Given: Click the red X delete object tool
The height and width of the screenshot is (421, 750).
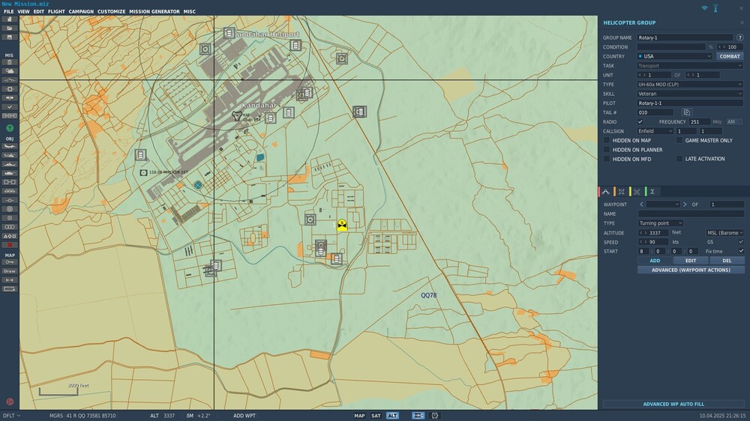Looking at the screenshot, I should [9, 245].
